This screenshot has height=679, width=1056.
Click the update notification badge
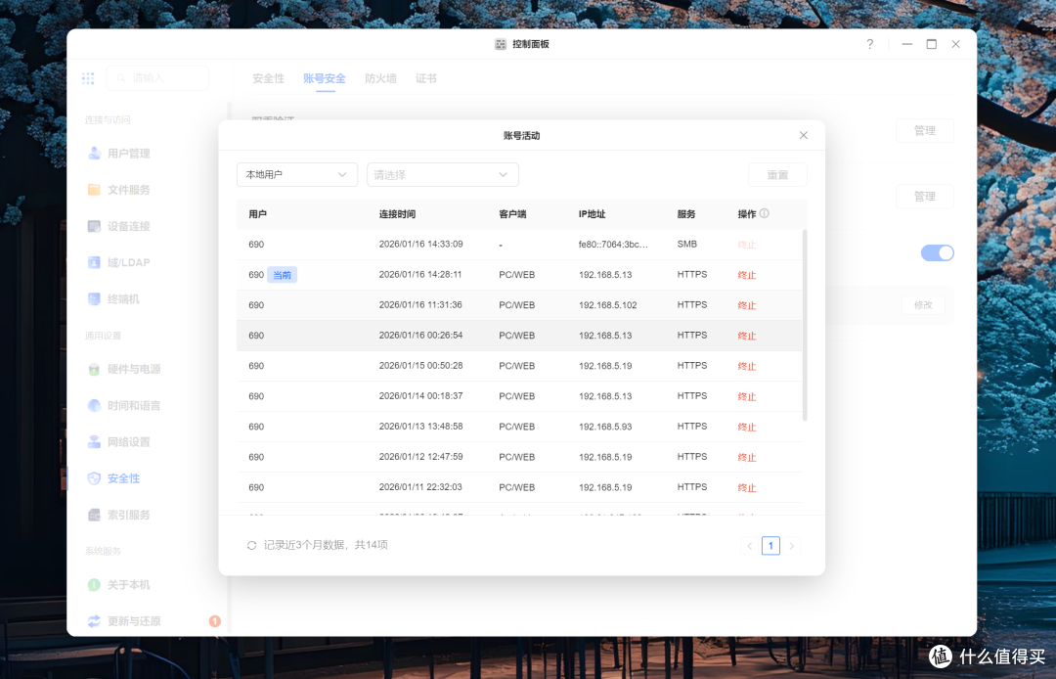pyautogui.click(x=215, y=621)
